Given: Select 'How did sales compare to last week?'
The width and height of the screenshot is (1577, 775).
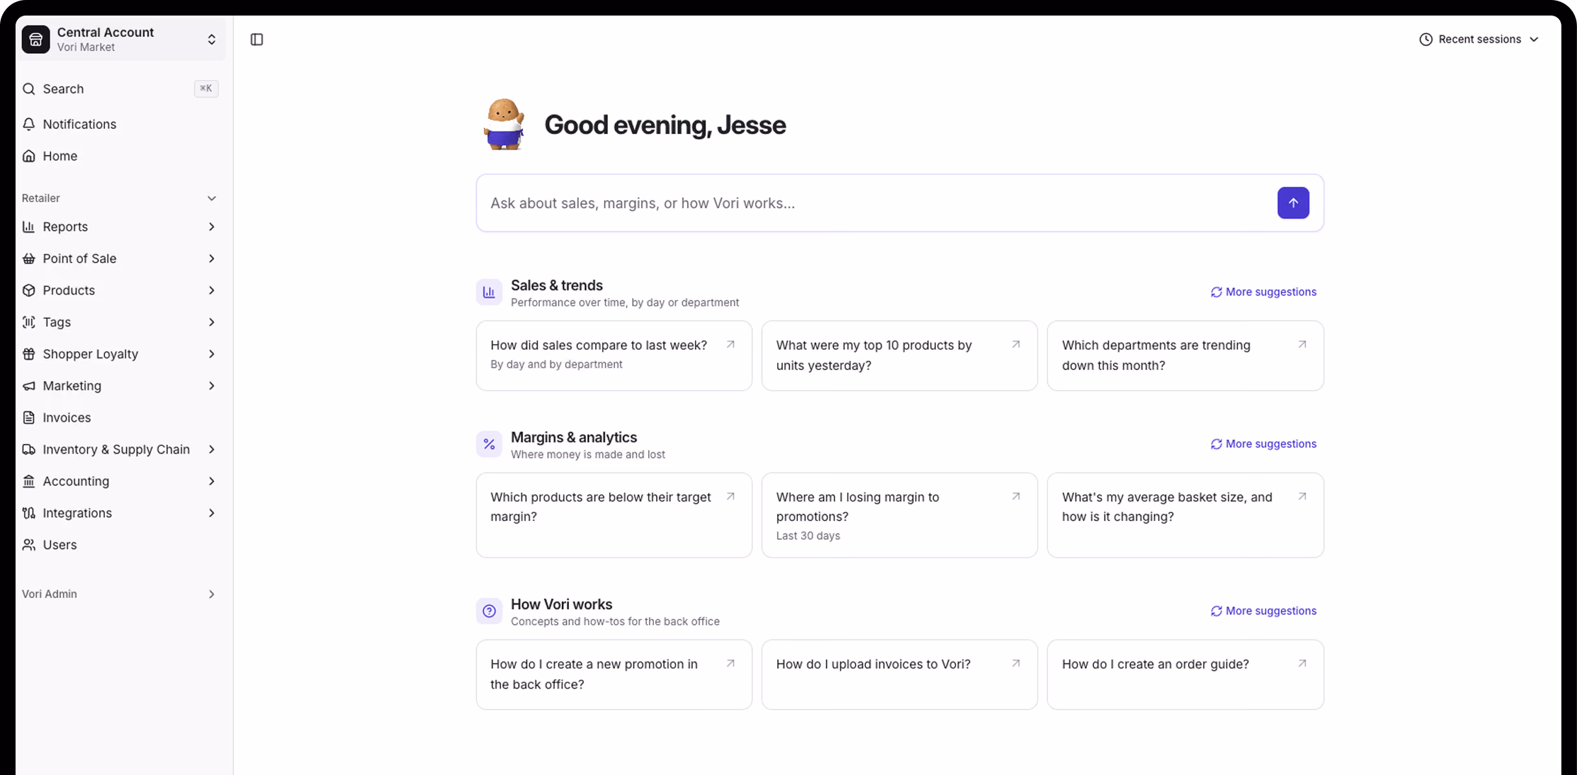Looking at the screenshot, I should coord(614,356).
